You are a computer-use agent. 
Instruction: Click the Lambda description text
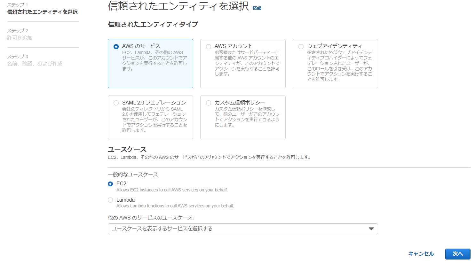[x=175, y=206]
